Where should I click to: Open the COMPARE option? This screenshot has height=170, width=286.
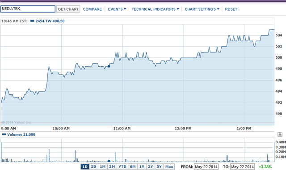[93, 9]
